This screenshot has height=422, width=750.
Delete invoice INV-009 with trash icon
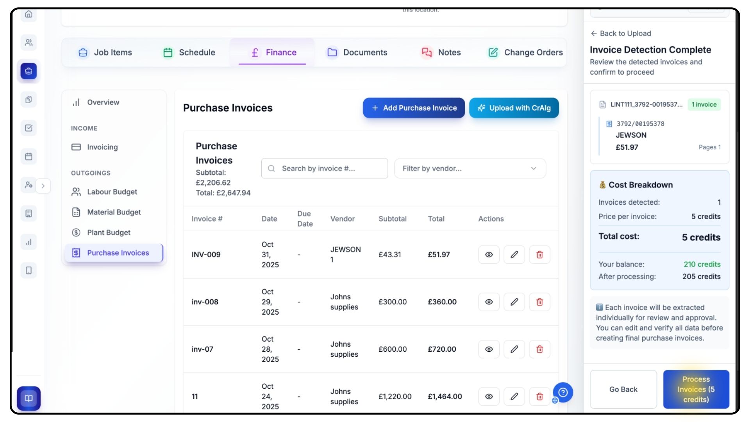(539, 255)
